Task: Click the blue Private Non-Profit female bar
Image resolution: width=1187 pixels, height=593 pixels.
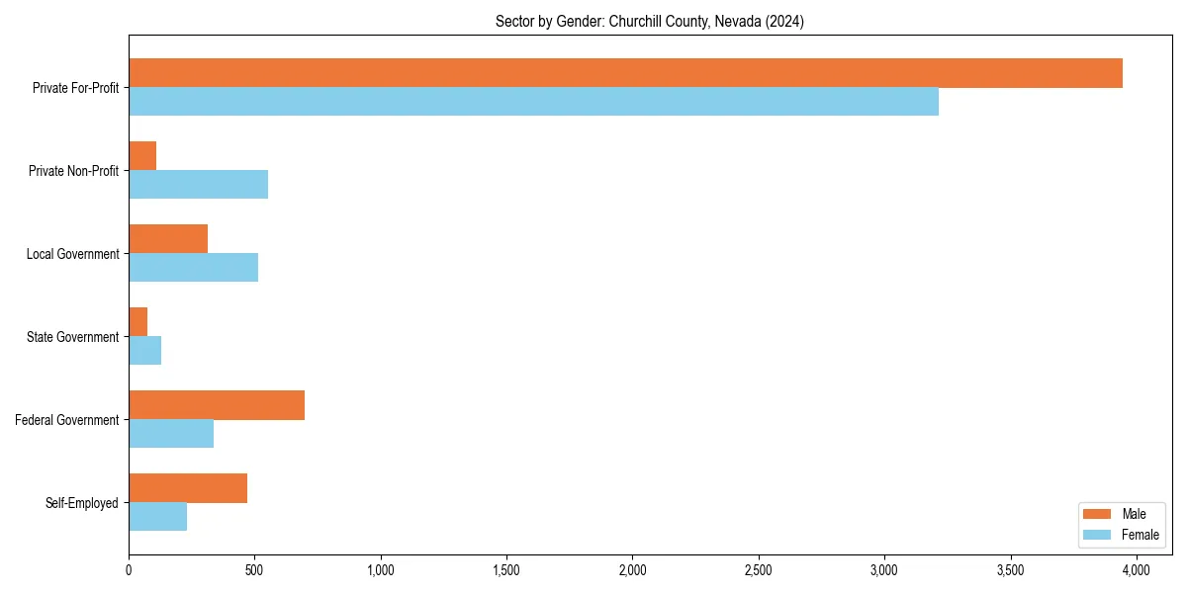Action: [x=198, y=182]
